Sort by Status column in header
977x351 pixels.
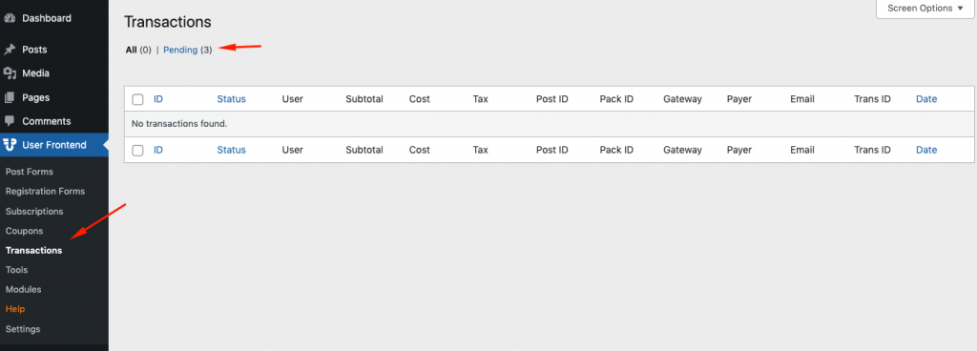(x=231, y=99)
